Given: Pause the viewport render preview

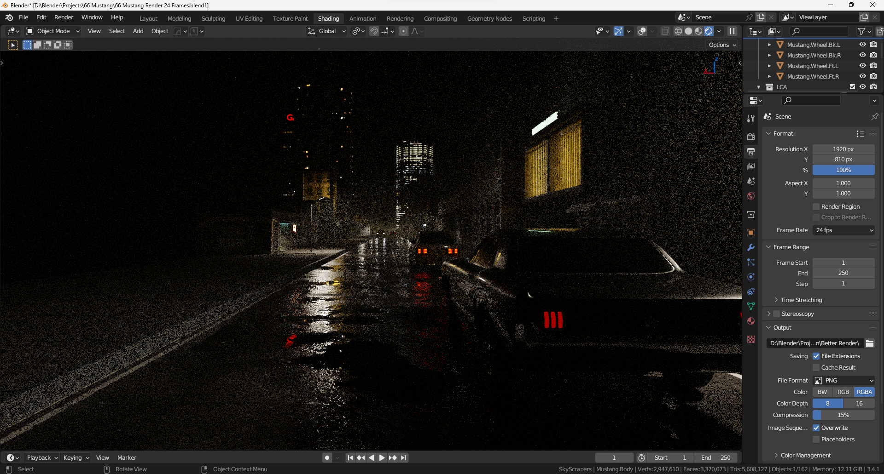Looking at the screenshot, I should [x=732, y=31].
